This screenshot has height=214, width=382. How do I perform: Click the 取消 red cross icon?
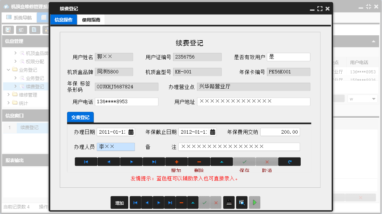267,161
